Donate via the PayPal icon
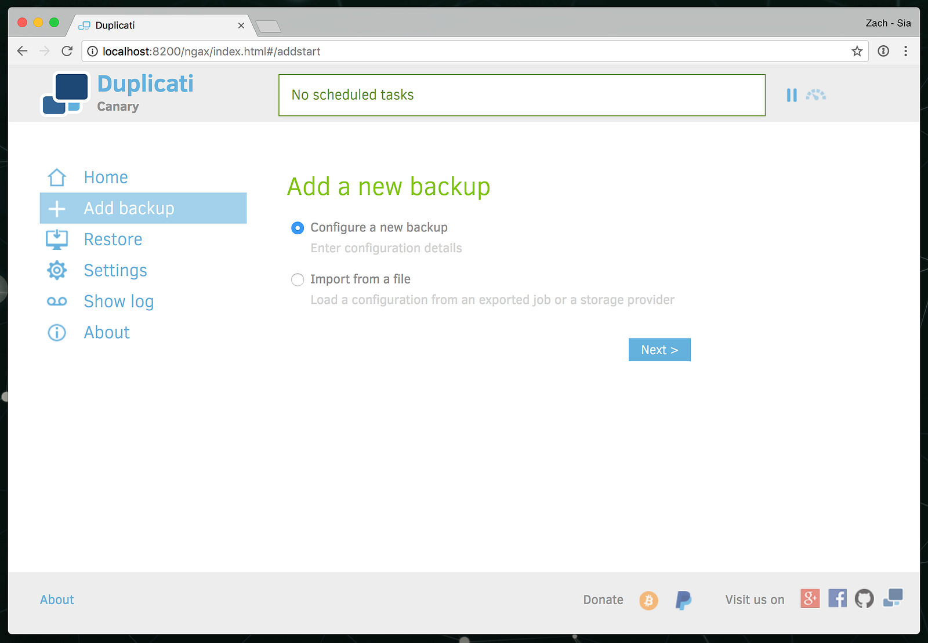Screen dimensions: 928x643 (x=684, y=600)
